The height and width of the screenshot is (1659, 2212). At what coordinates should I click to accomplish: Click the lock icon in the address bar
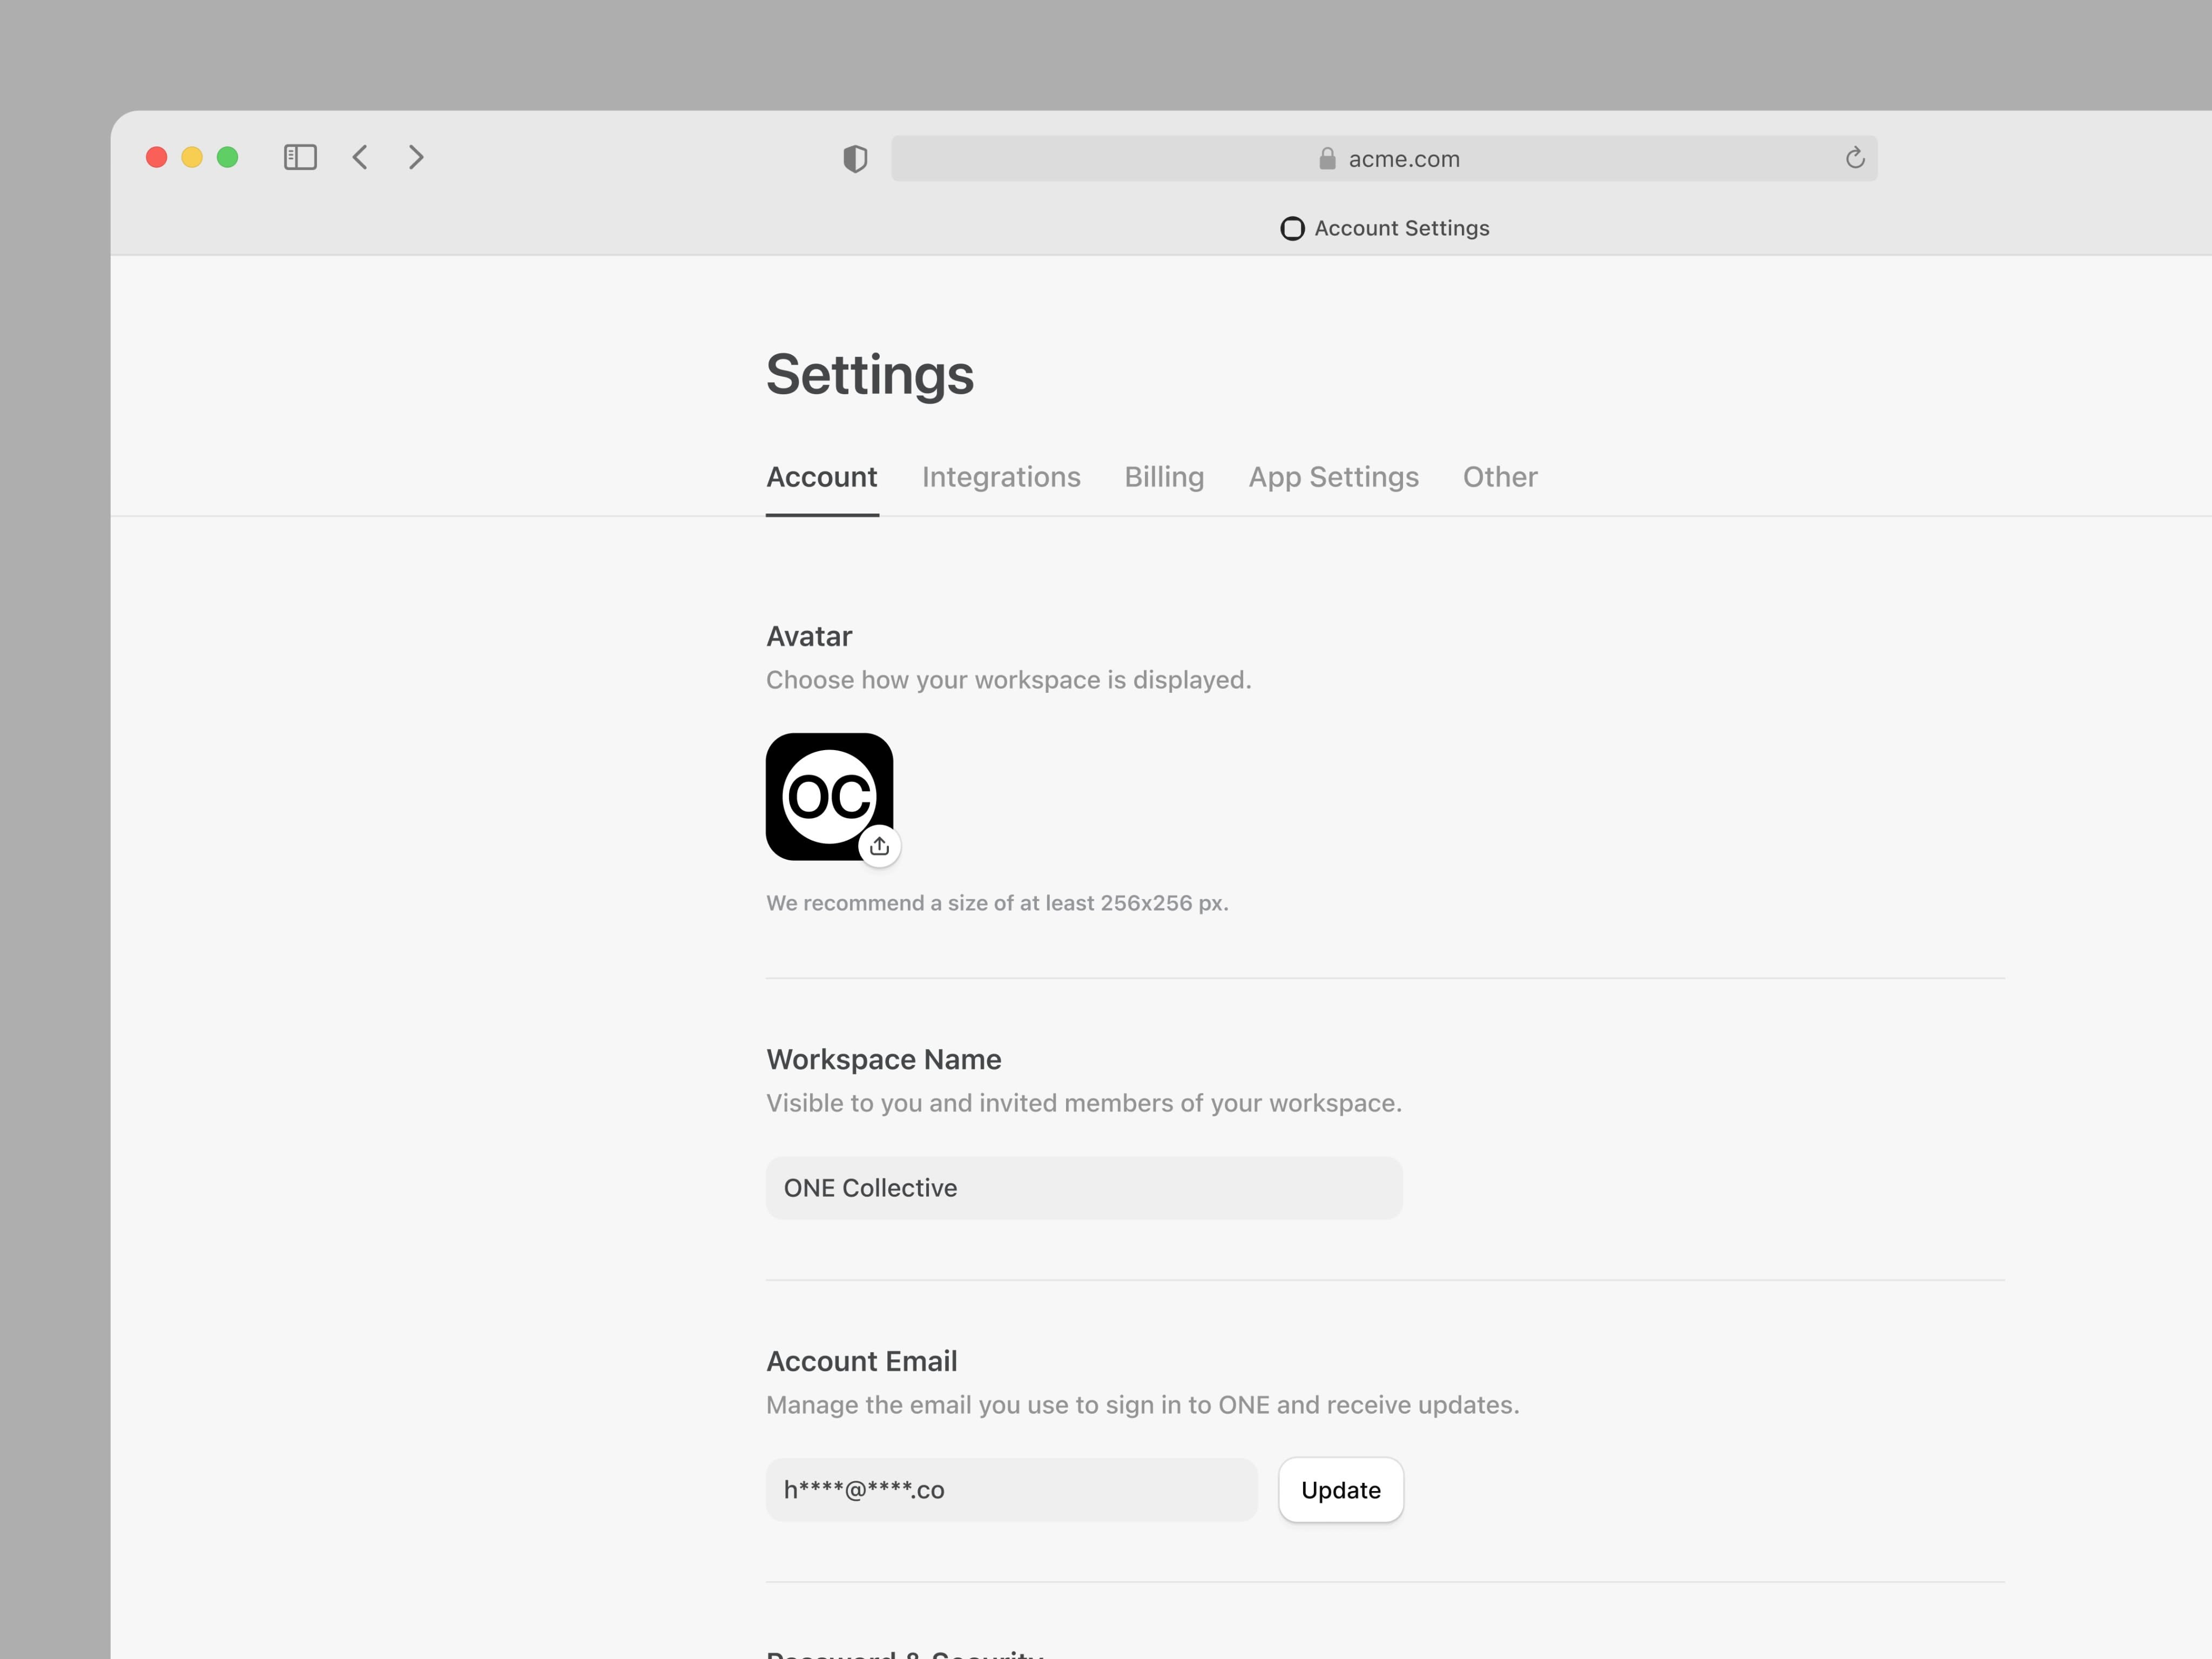(x=1326, y=158)
